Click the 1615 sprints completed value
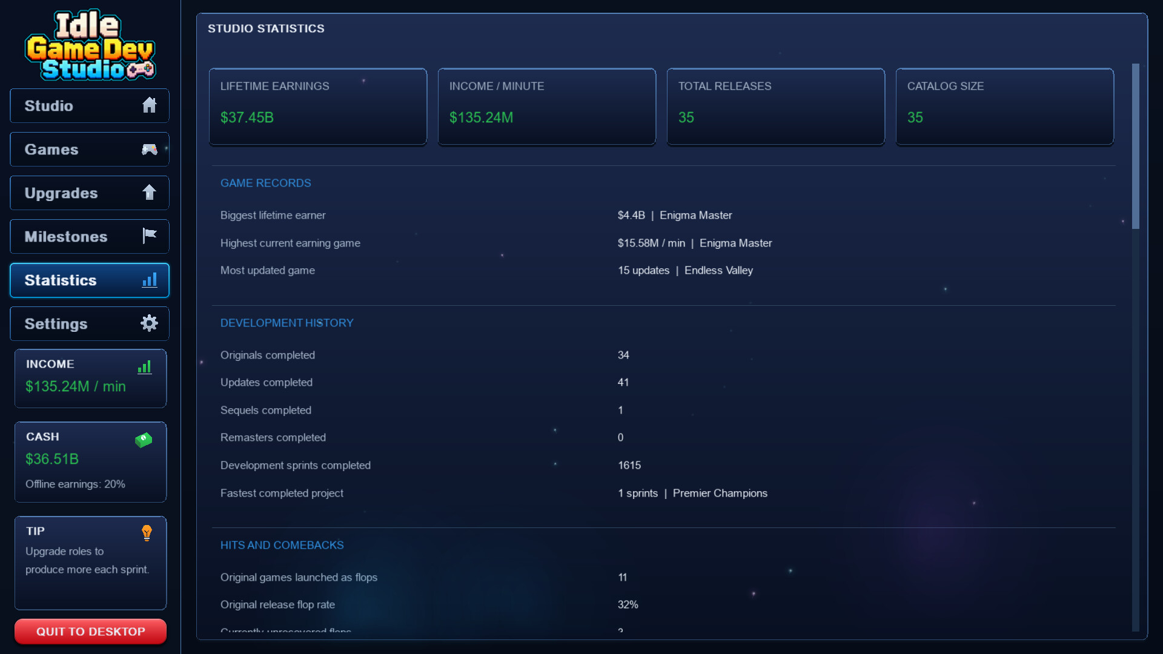Viewport: 1163px width, 654px height. click(x=629, y=465)
